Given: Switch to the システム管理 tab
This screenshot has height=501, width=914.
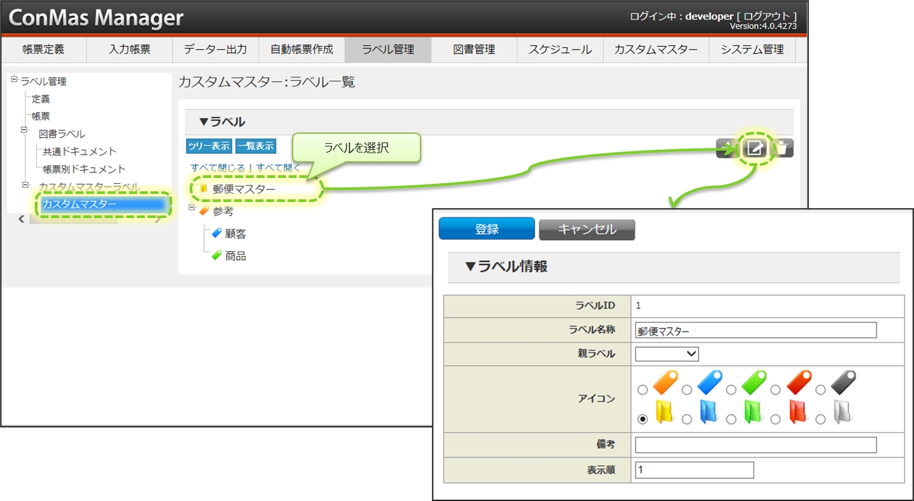Looking at the screenshot, I should click(752, 49).
